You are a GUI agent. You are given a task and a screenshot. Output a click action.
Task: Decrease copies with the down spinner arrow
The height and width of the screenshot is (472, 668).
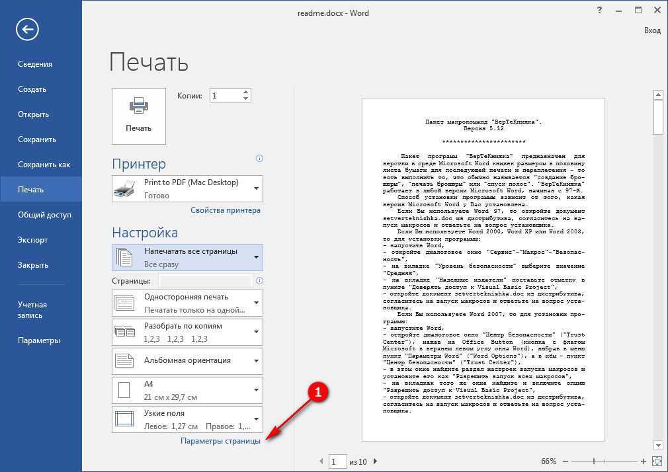(x=246, y=99)
